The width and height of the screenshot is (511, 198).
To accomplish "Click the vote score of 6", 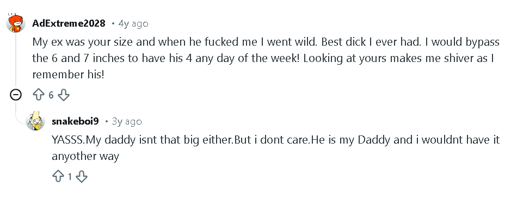I will point(51,95).
